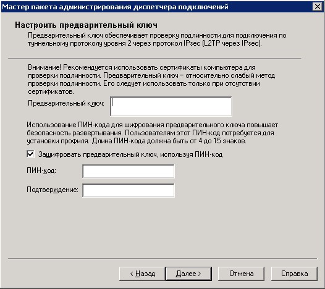Viewport: 325px width, 289px height.
Task: Click the Предварительный ключ label
Action: coord(66,103)
